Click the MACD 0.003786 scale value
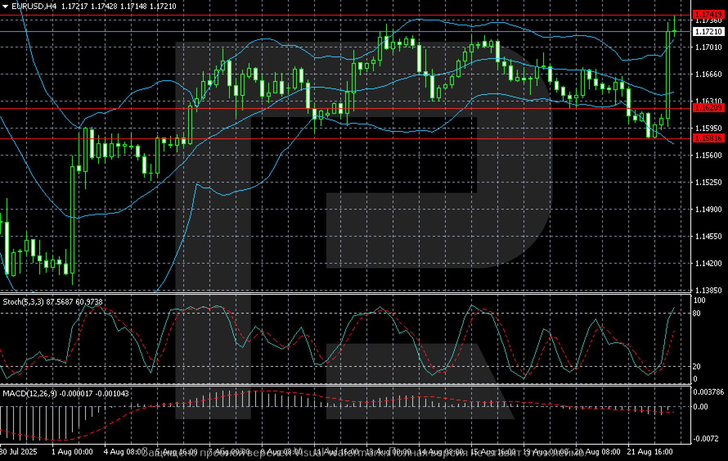Screen dimensions: 728x461 pyautogui.click(x=708, y=392)
